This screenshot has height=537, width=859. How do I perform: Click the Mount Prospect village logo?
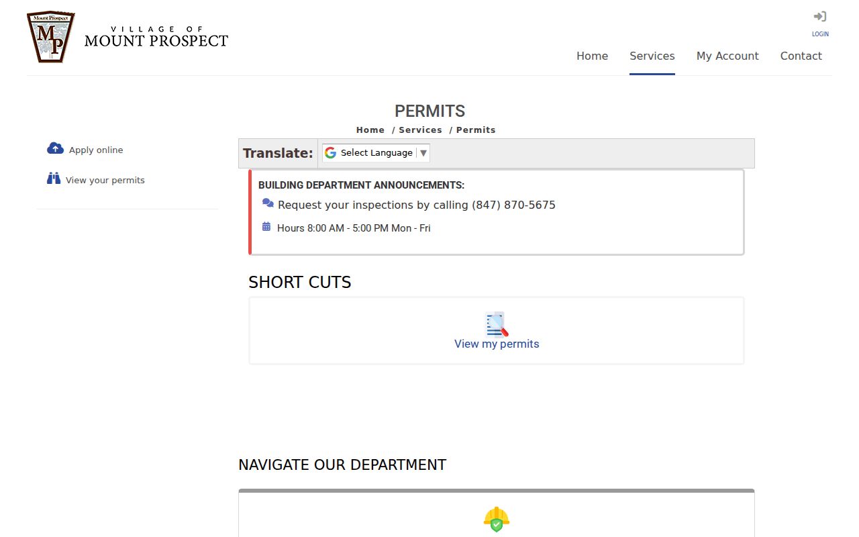tap(128, 38)
